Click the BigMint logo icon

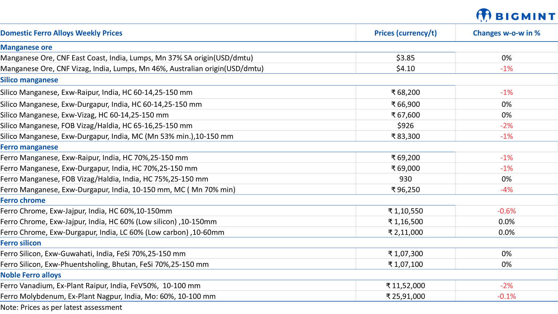483,15
